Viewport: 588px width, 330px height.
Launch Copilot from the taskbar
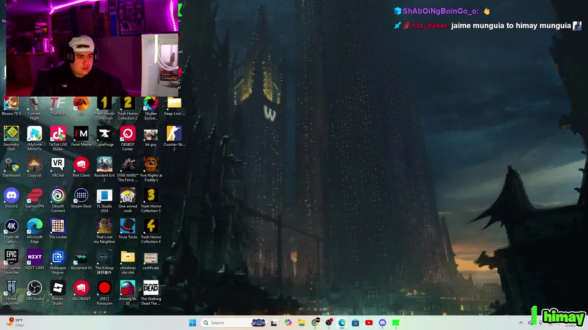[288, 323]
